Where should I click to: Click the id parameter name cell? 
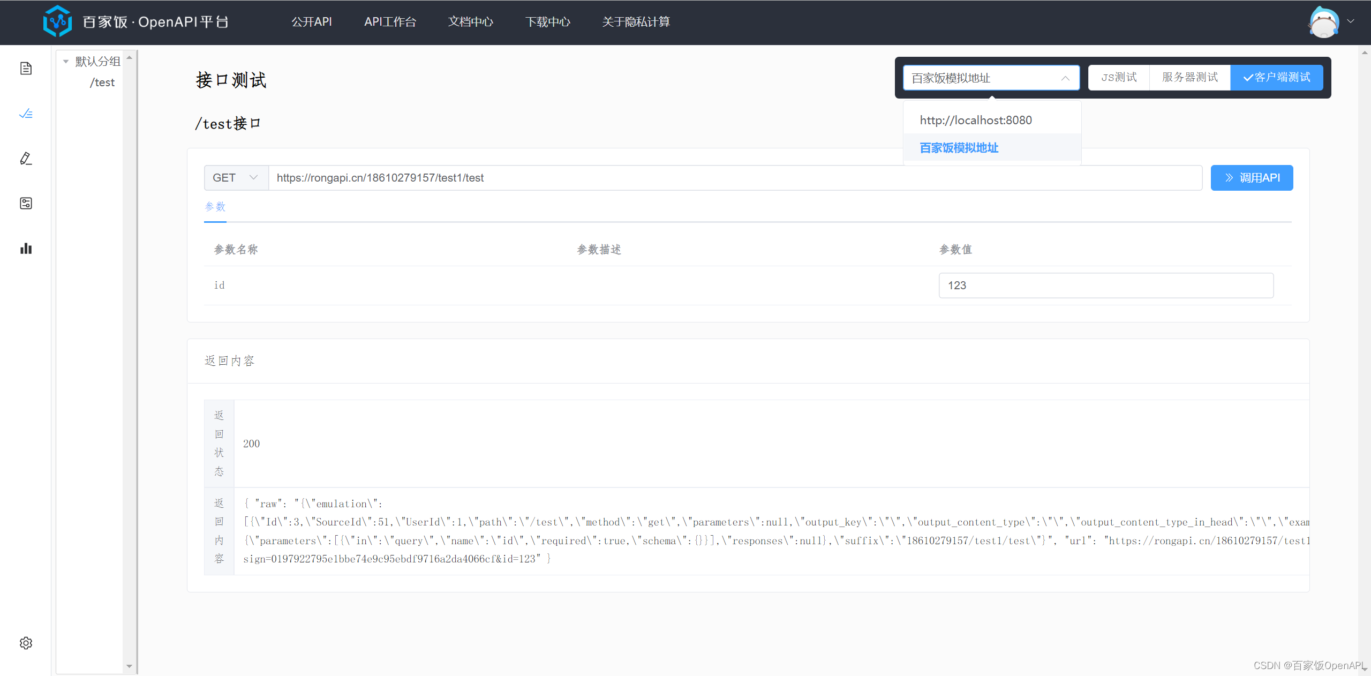click(220, 286)
